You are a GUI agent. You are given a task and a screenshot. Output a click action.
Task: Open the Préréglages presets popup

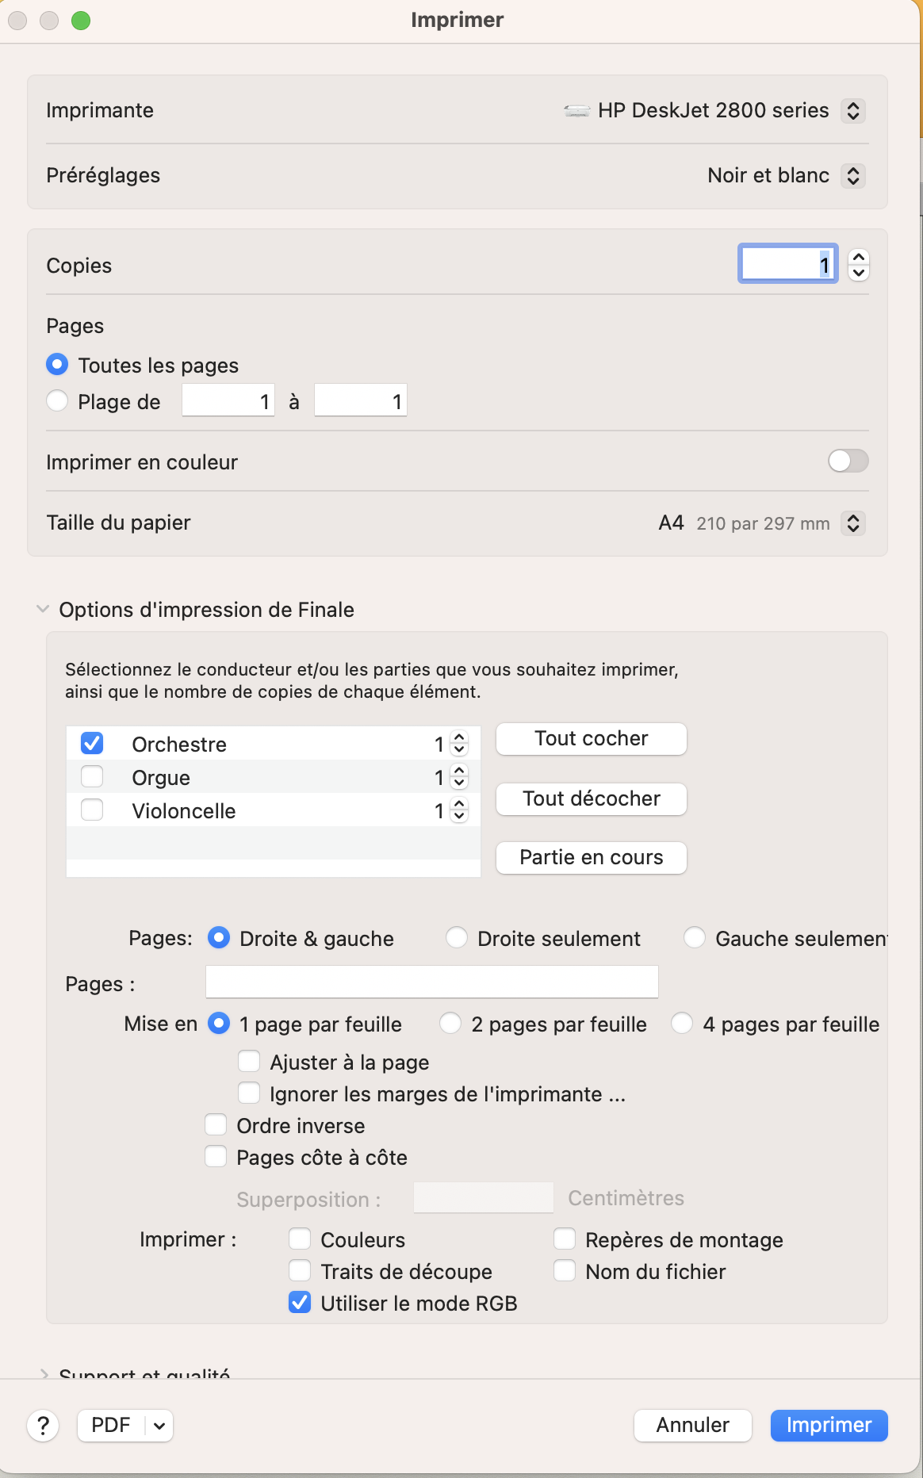(x=852, y=175)
